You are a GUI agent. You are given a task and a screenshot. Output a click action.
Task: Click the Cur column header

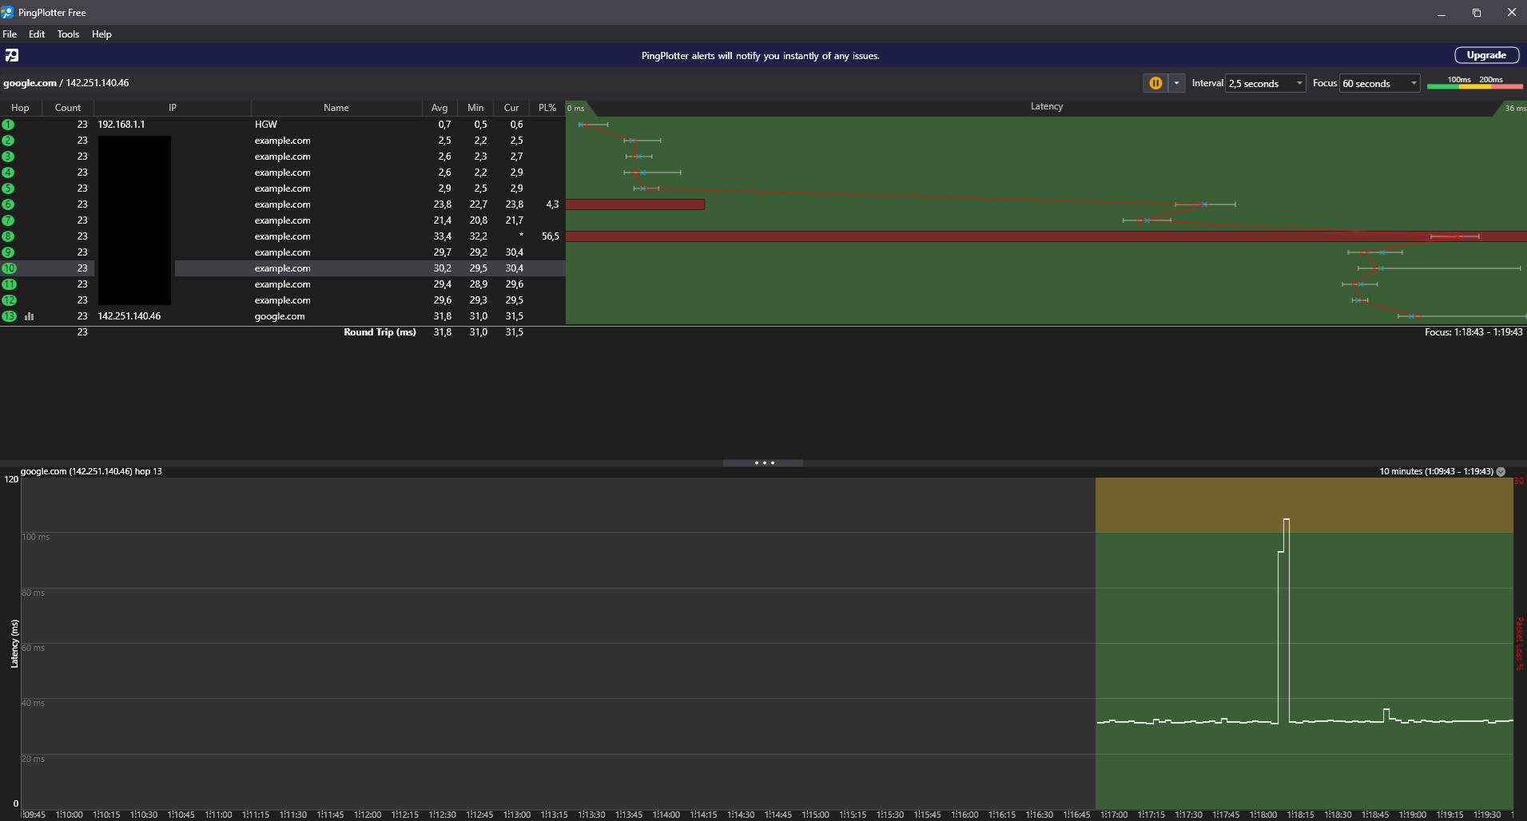point(511,108)
